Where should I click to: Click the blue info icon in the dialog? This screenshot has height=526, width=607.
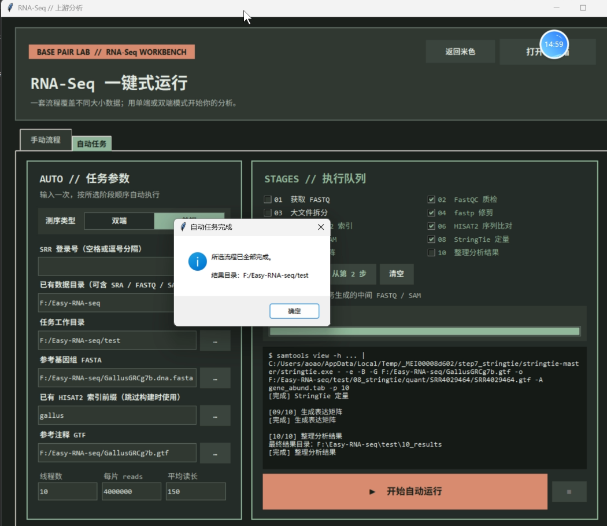[x=198, y=262]
